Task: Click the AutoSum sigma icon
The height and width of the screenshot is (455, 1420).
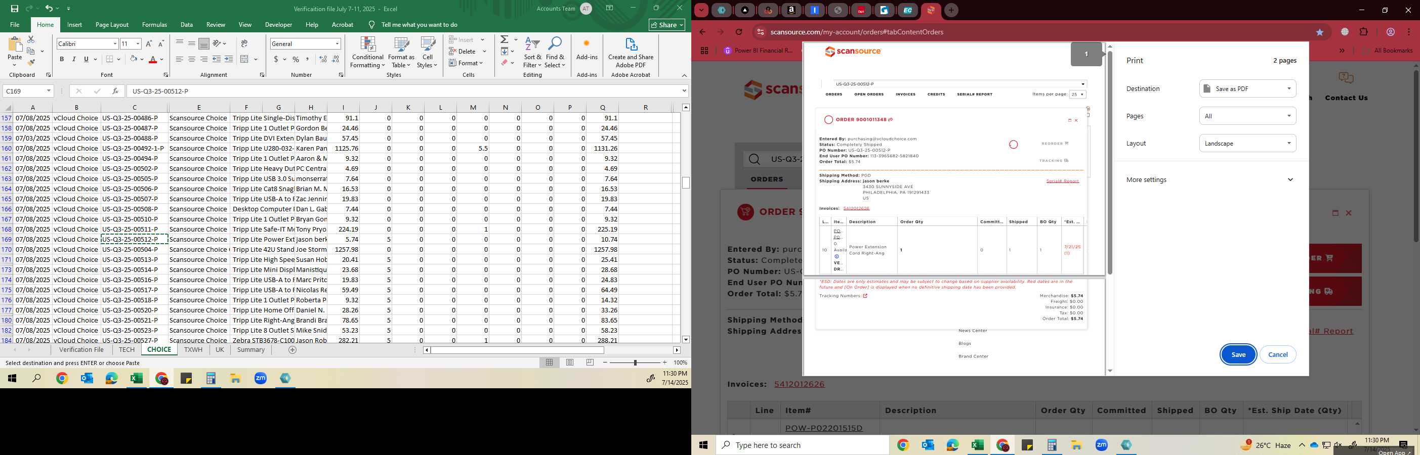Action: (x=505, y=39)
